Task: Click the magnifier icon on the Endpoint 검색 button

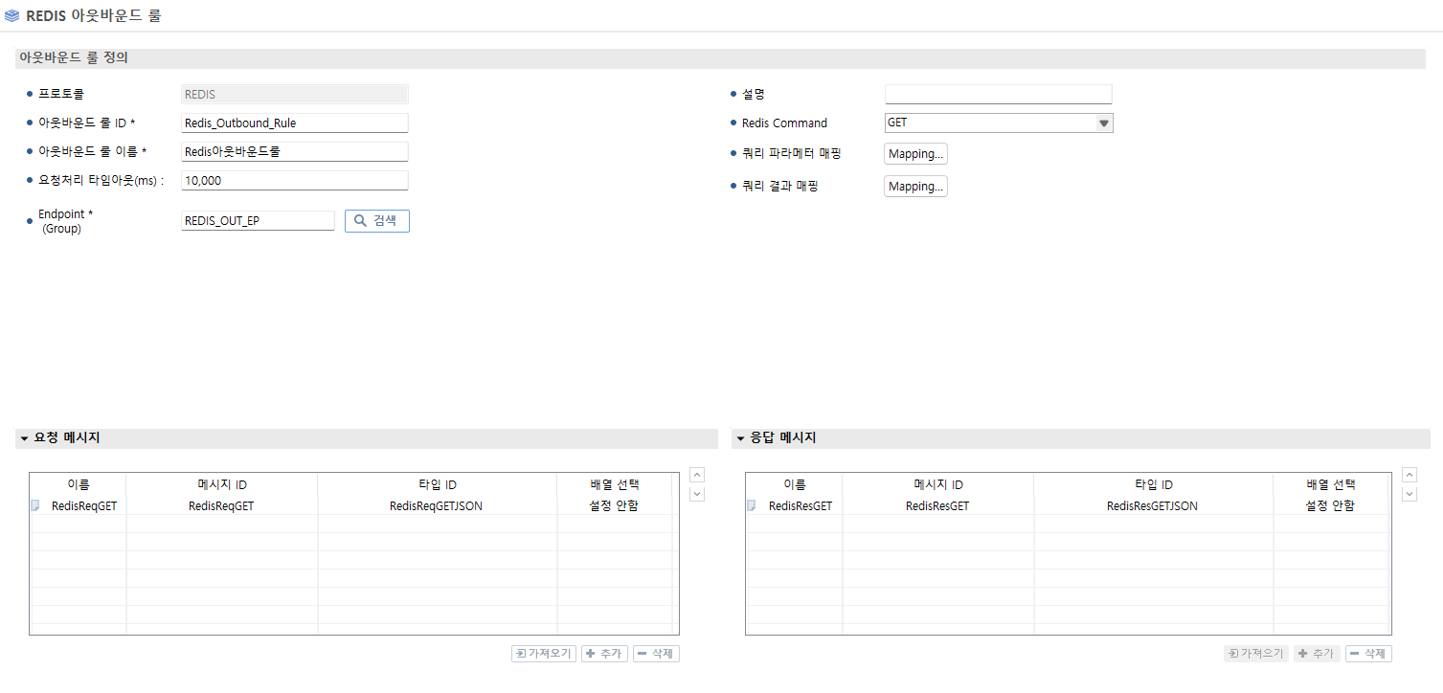Action: click(x=361, y=220)
